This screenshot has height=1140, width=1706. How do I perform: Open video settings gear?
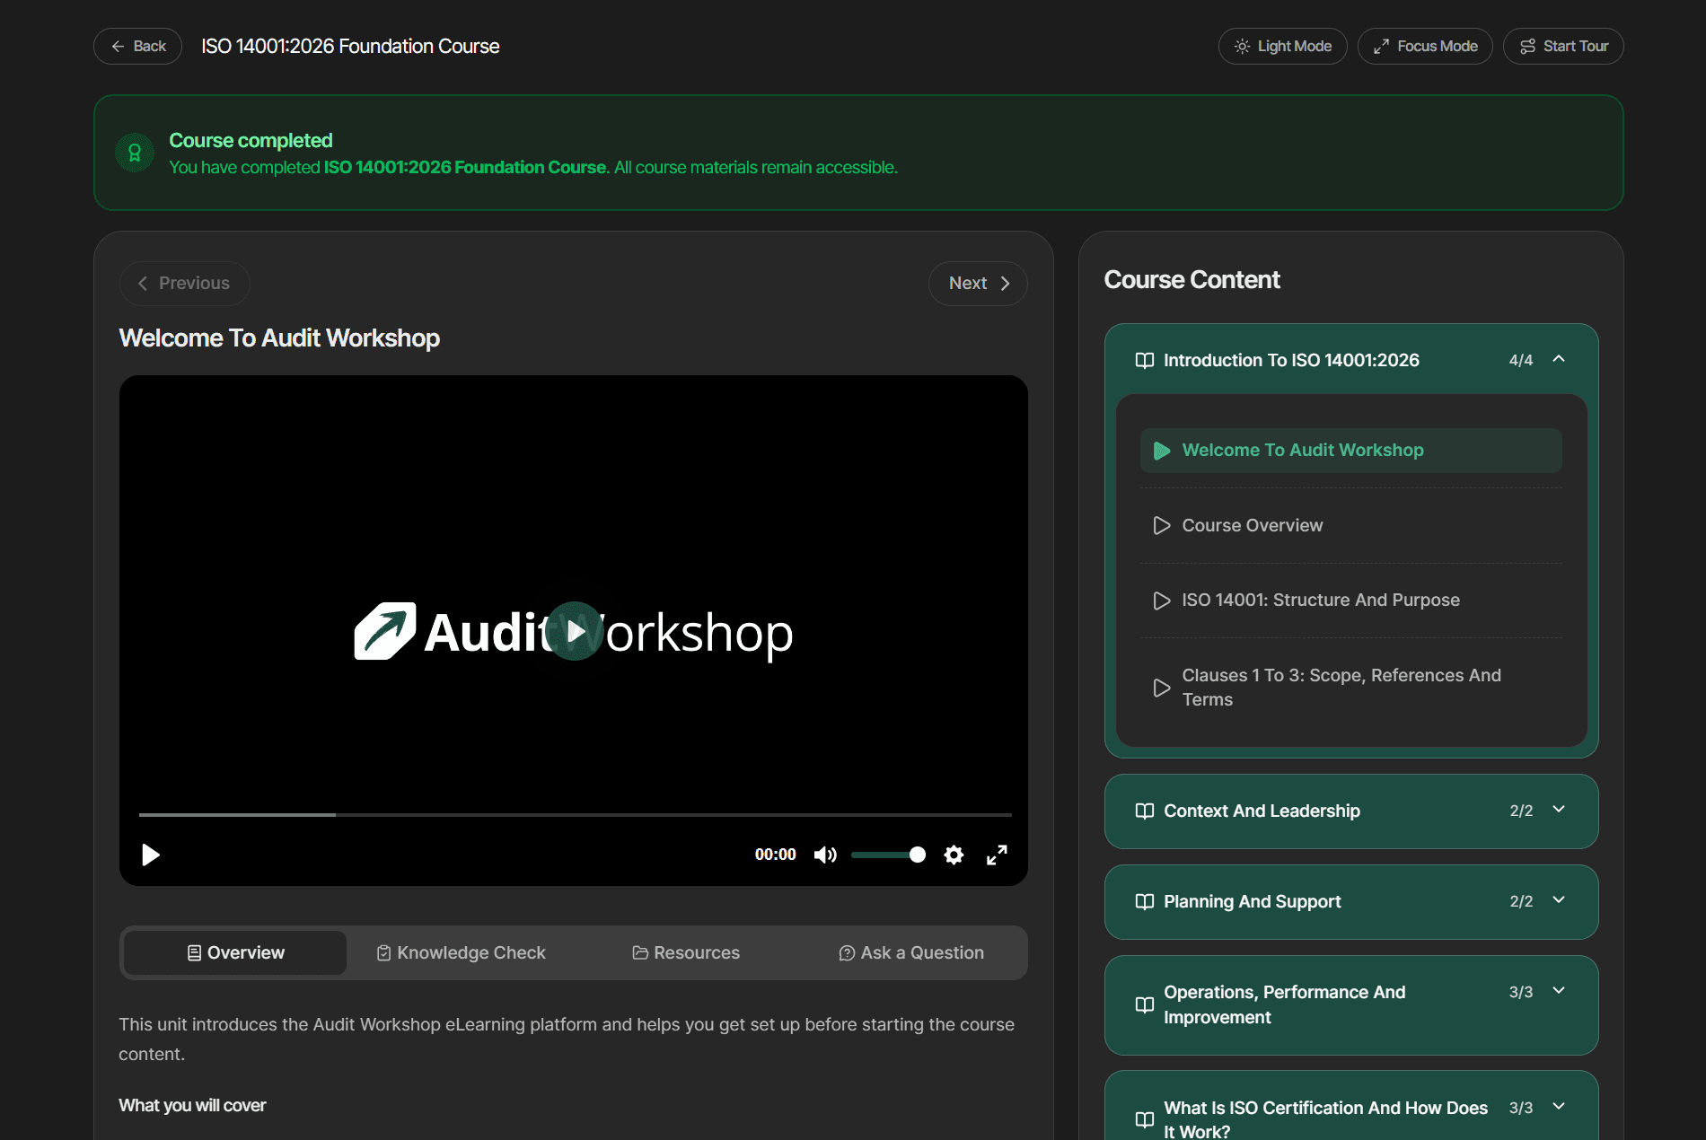tap(954, 855)
